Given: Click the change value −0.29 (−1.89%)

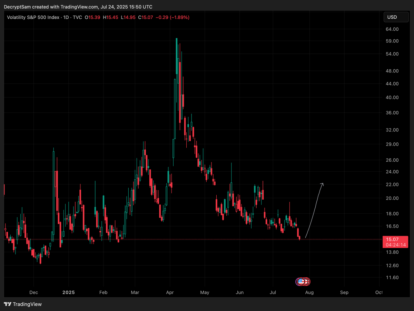Looking at the screenshot, I should 172,17.
